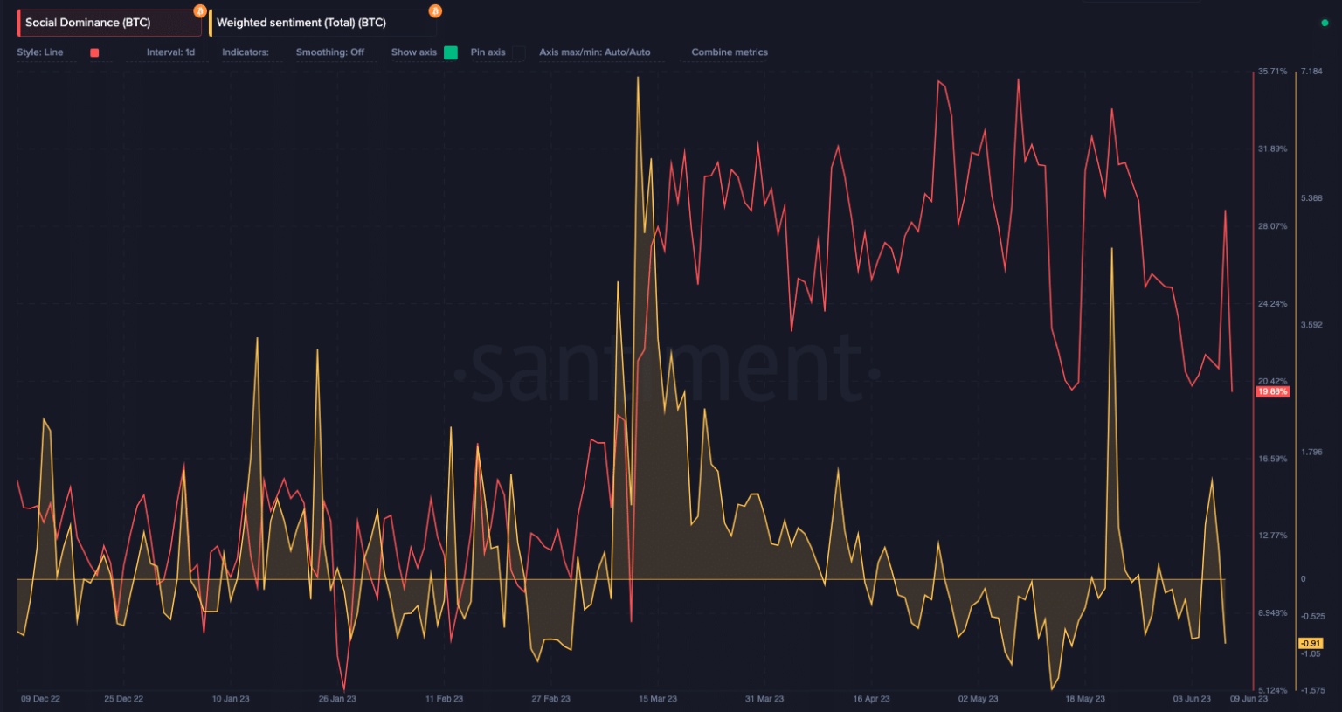Open Axis max/min: Auto/Auto setting
Viewport: 1342px width, 712px height.
[594, 52]
